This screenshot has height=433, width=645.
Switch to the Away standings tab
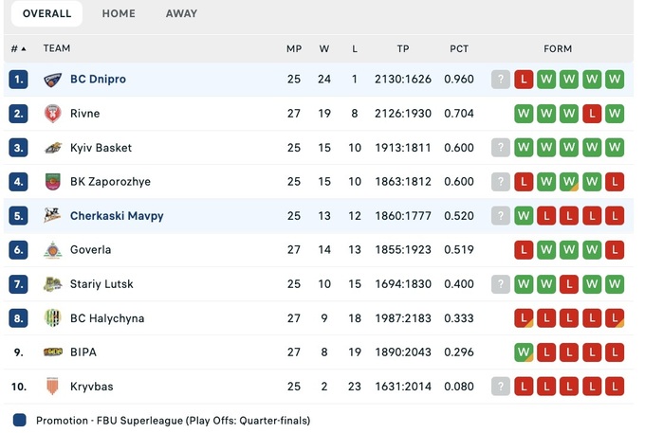(x=181, y=13)
